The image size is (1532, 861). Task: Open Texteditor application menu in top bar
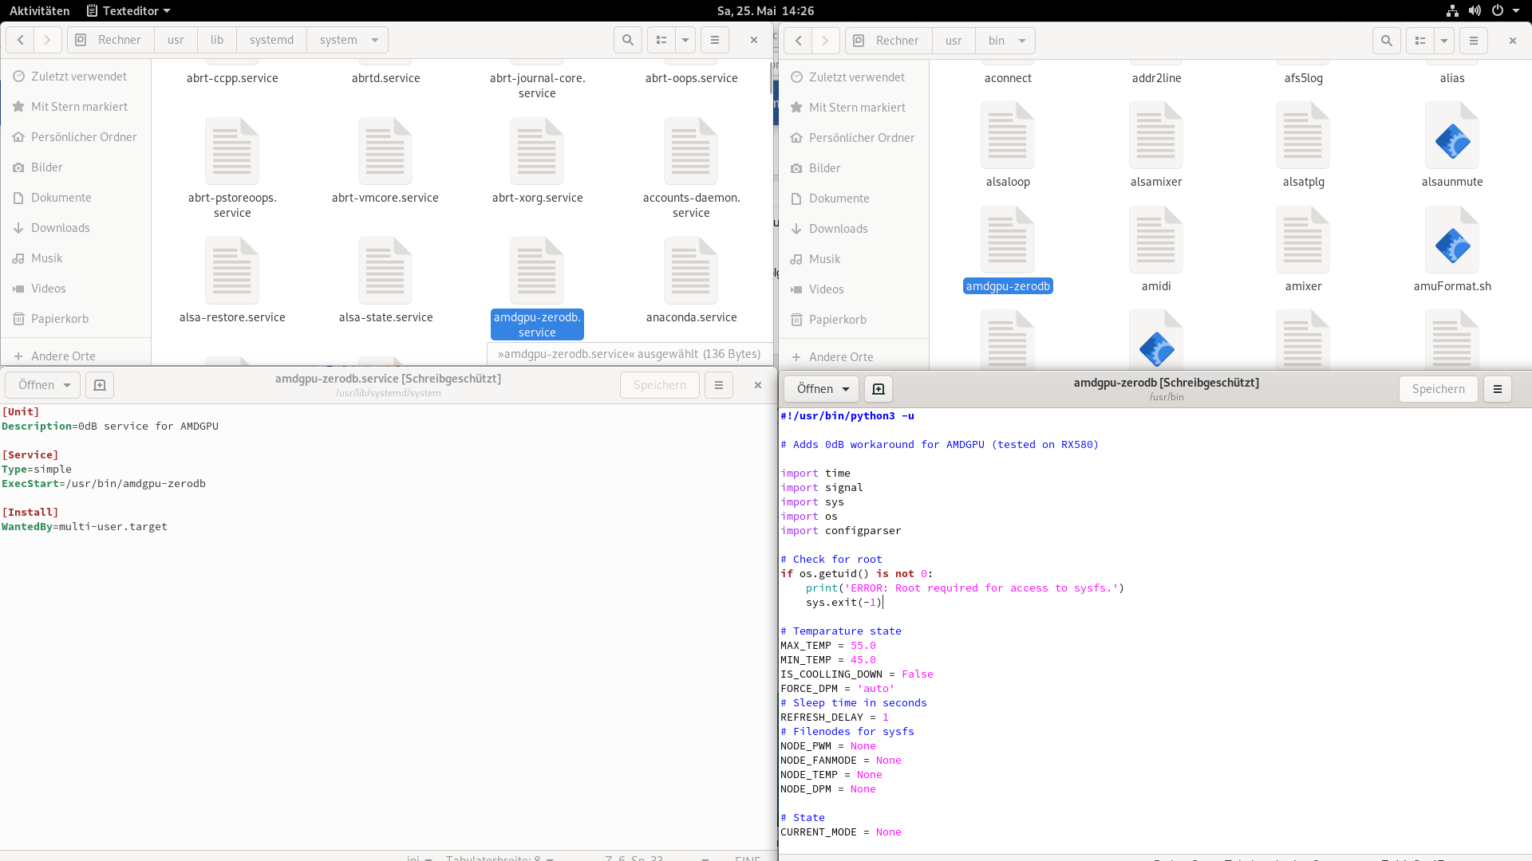[x=130, y=10]
